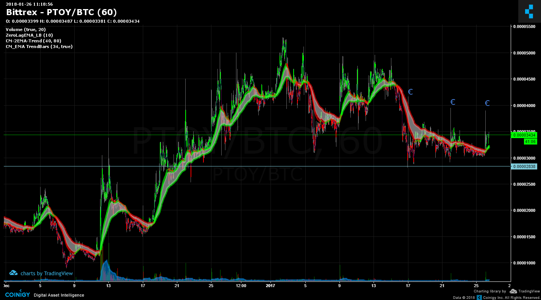Click the euro marker near January 22
541x300 pixels.
coord(452,102)
